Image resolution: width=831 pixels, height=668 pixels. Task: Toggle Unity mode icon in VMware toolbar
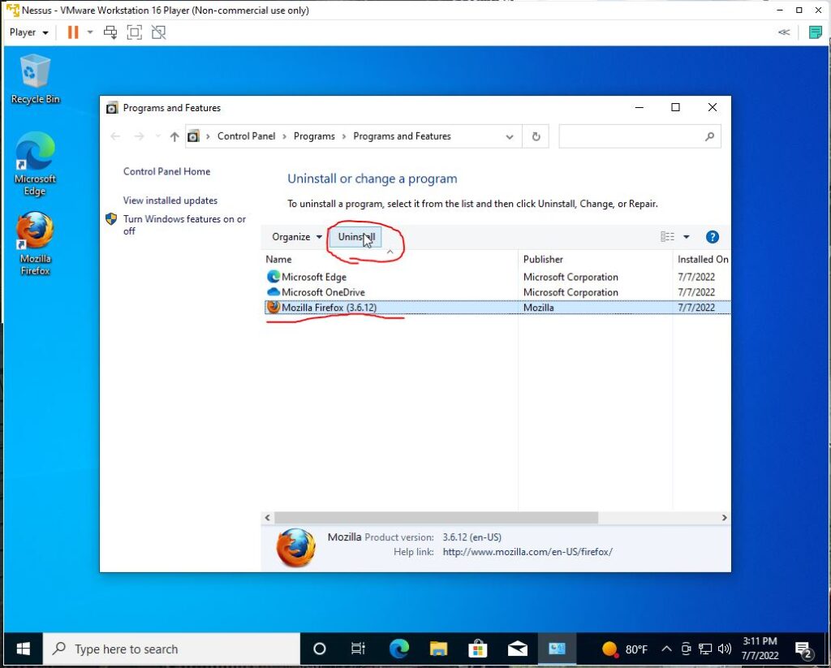(x=158, y=32)
